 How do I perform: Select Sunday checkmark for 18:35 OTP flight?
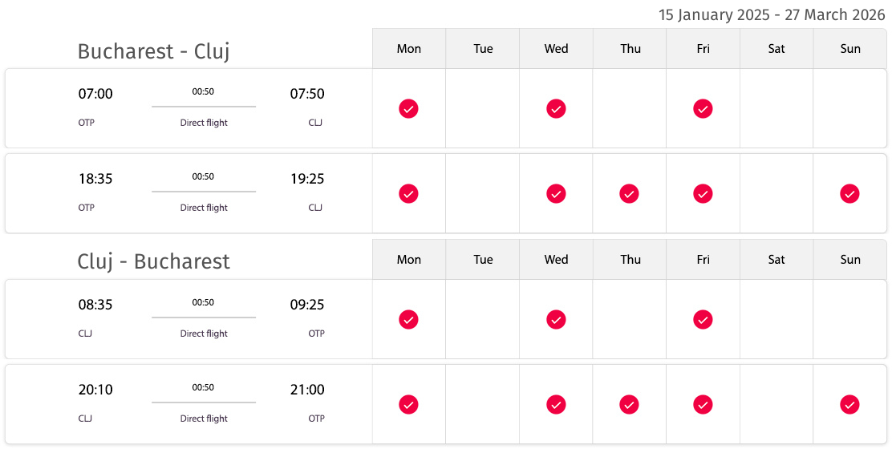pos(850,194)
